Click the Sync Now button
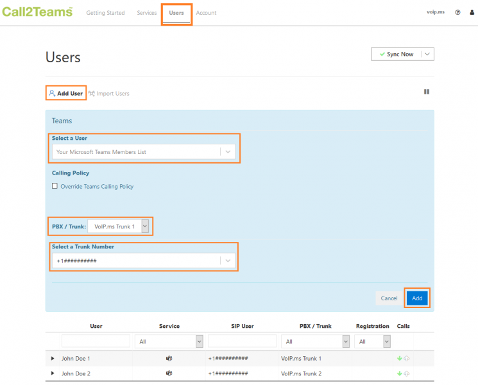Screen dimensions: 478x385 397,55
